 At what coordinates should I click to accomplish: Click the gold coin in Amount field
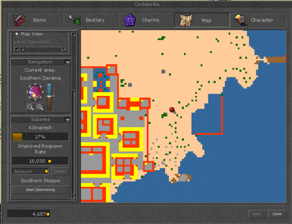pyautogui.click(x=46, y=171)
